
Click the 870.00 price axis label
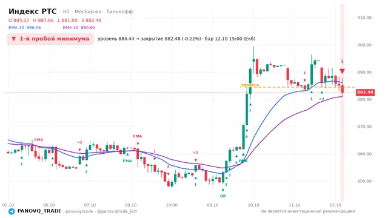click(x=364, y=127)
